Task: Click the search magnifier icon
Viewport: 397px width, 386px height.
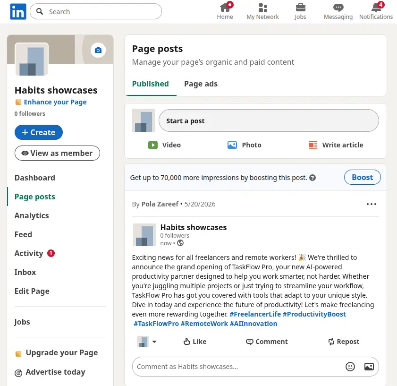Action: click(40, 11)
